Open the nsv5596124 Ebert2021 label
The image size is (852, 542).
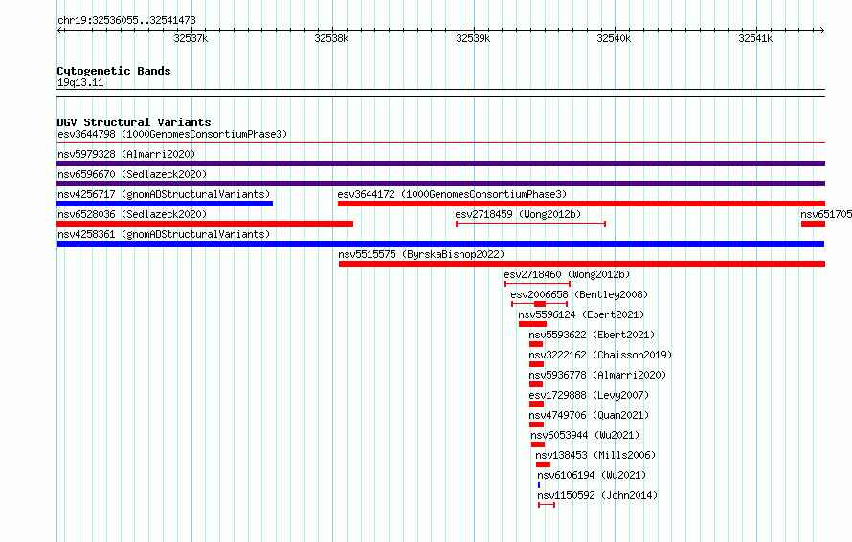coord(581,314)
